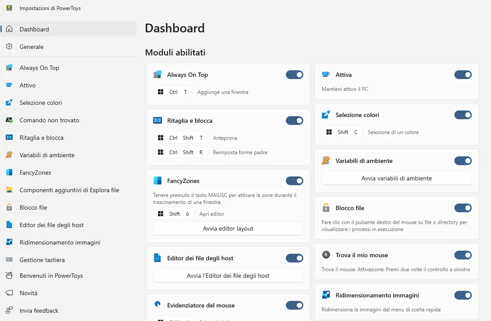Click the Benvenuti in PowerToys sidebar icon
Image resolution: width=491 pixels, height=321 pixels.
(10, 275)
